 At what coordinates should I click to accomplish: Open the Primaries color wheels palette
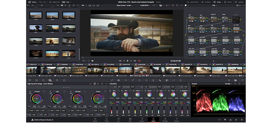pyautogui.click(x=43, y=80)
